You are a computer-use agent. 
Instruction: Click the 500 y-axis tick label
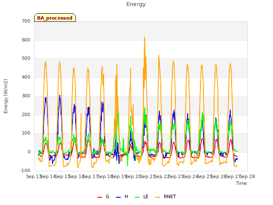point(26,59)
